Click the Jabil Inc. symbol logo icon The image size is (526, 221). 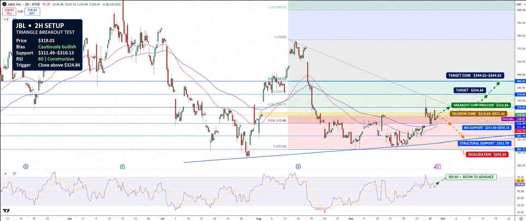(x=4, y=4)
